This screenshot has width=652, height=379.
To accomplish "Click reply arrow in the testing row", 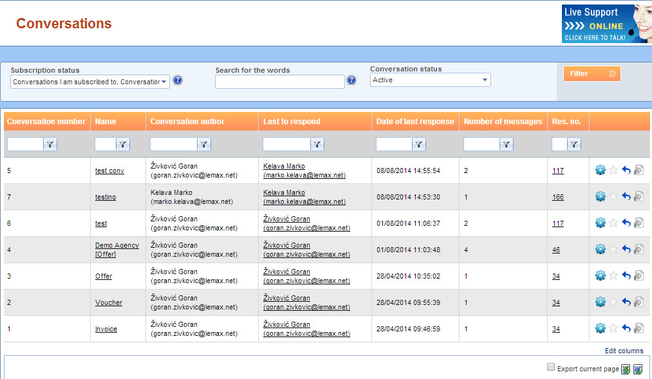I will [626, 196].
